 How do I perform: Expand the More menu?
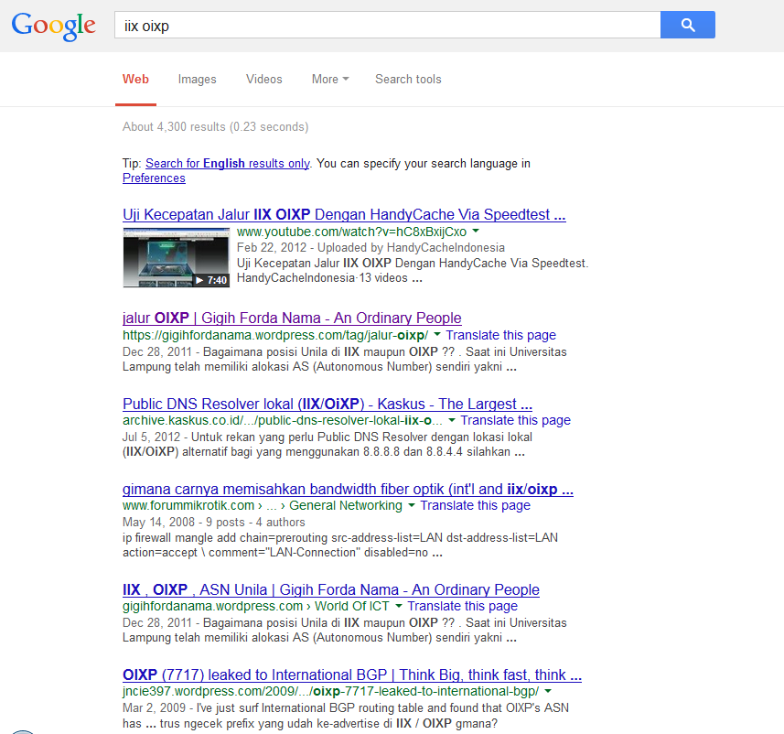(x=330, y=79)
